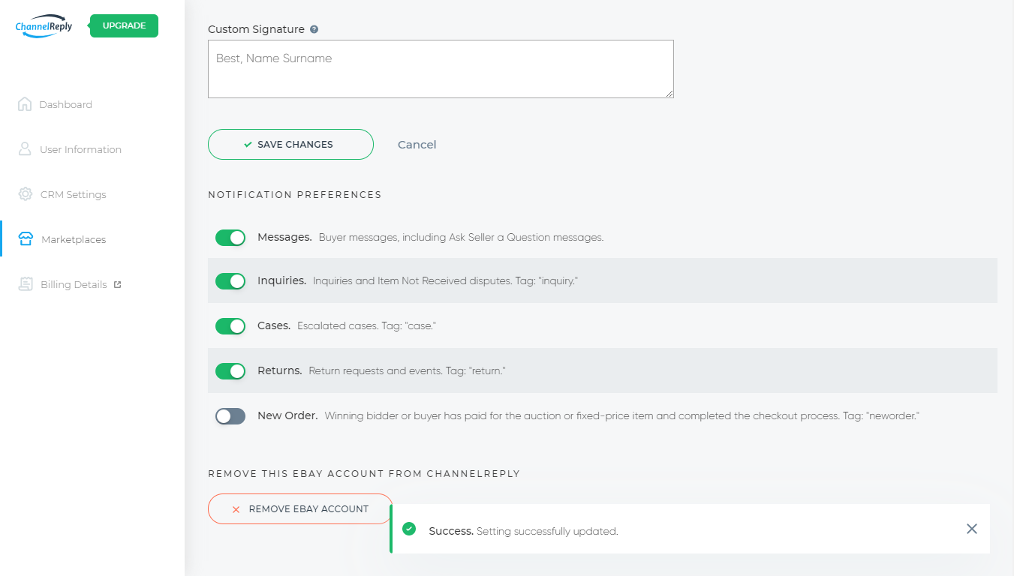
Task: Turn off the Messages notification toggle
Action: coord(230,238)
